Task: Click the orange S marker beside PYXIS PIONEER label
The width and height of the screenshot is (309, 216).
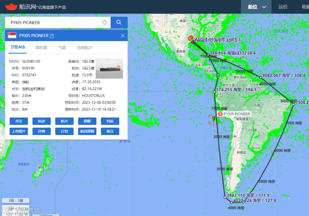Action: click(x=220, y=114)
